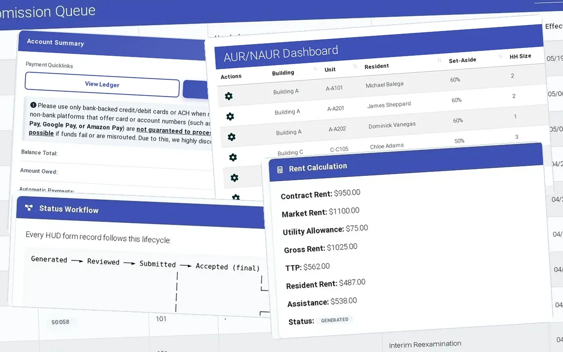Click Building C cell

[290, 153]
